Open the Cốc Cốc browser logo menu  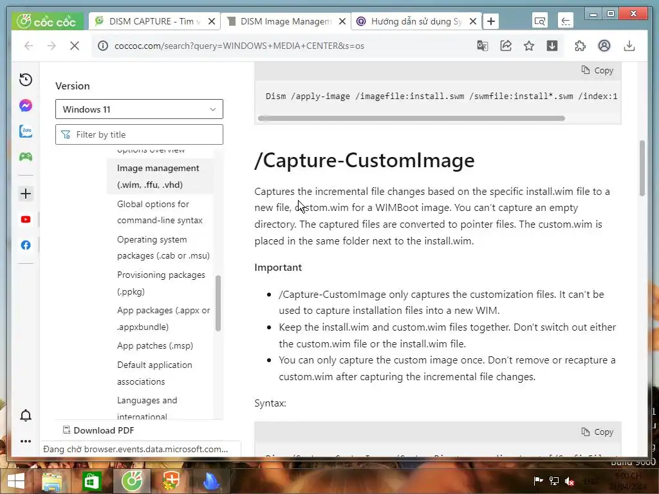point(49,21)
